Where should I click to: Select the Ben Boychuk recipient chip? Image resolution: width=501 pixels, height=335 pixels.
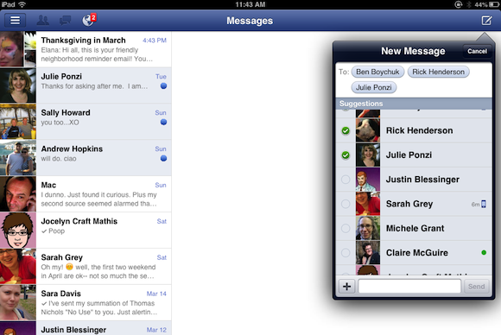coord(377,72)
